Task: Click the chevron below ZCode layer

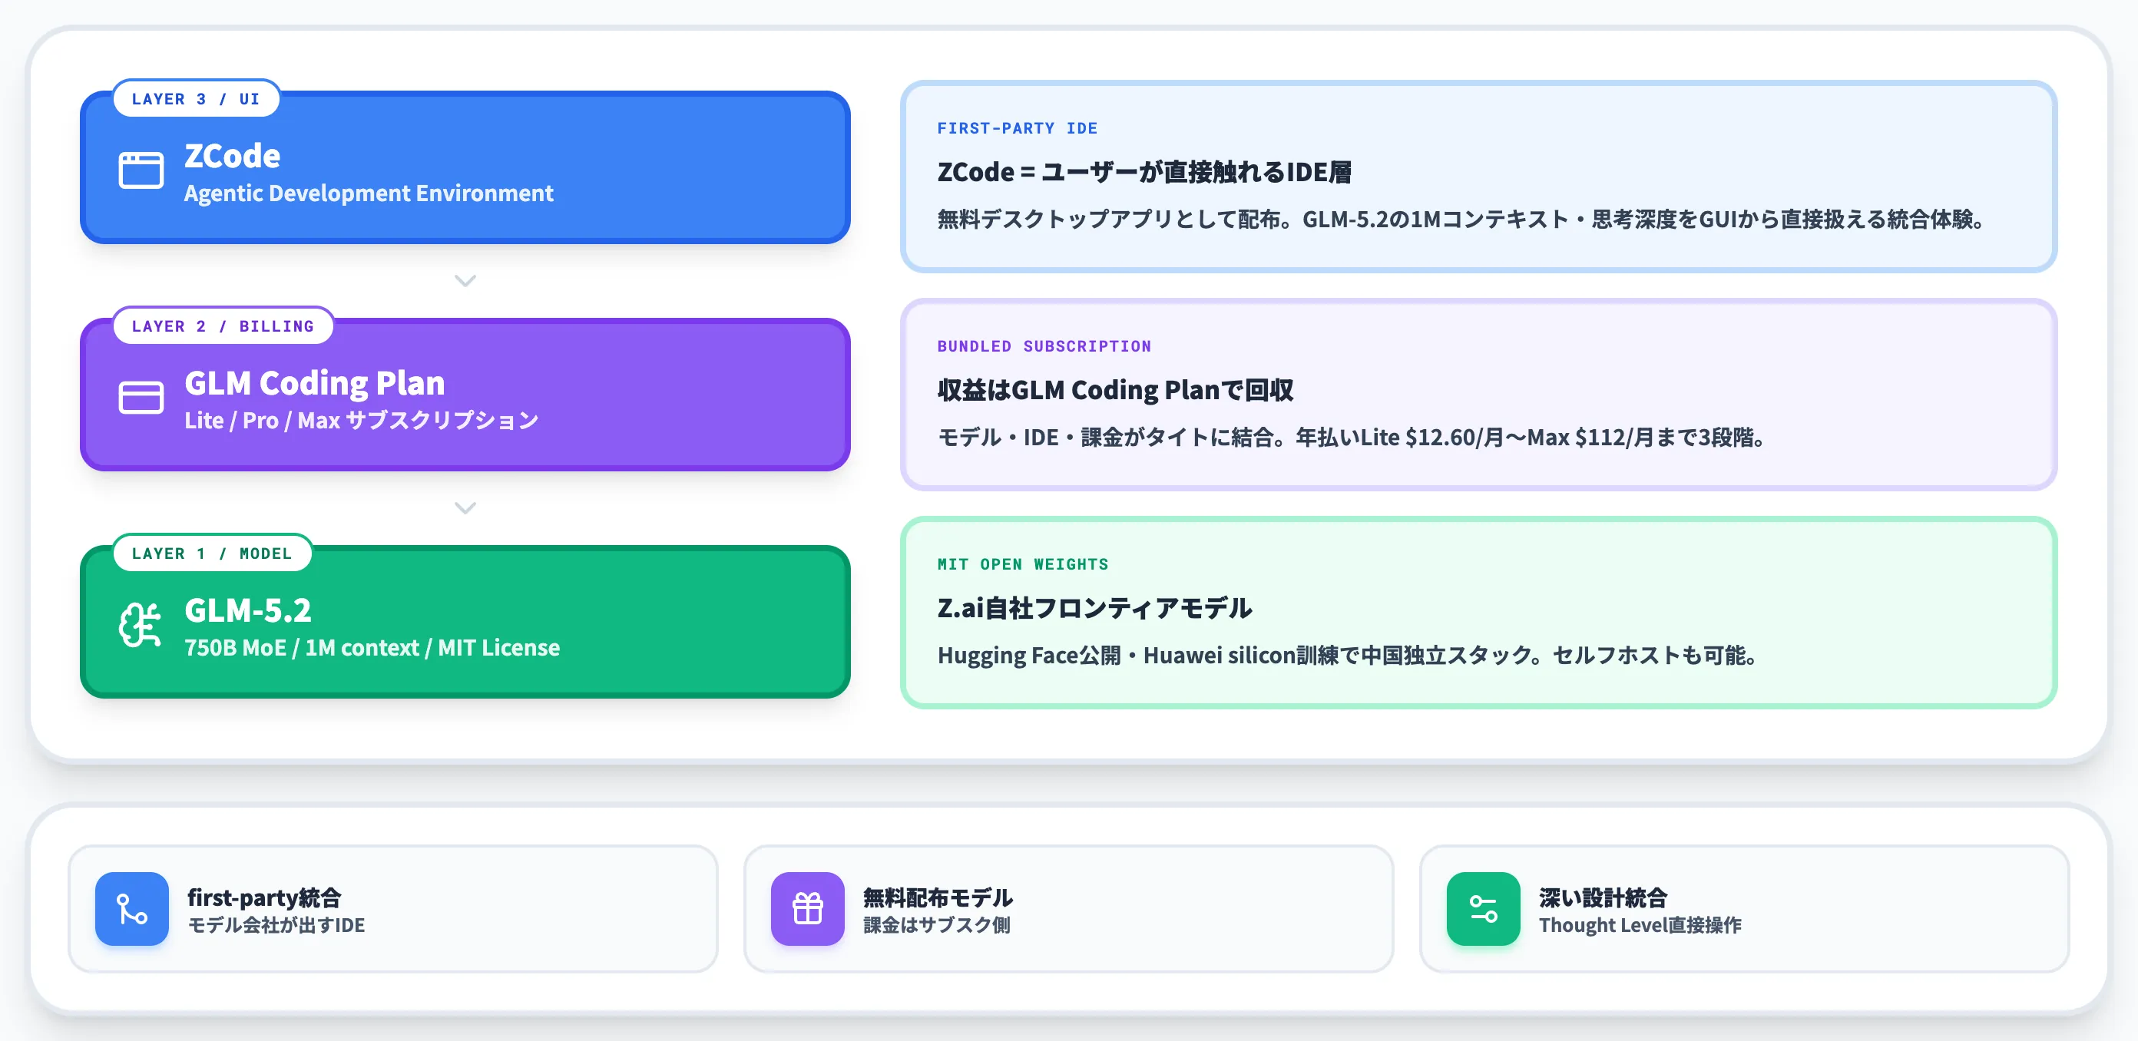Action: tap(465, 281)
